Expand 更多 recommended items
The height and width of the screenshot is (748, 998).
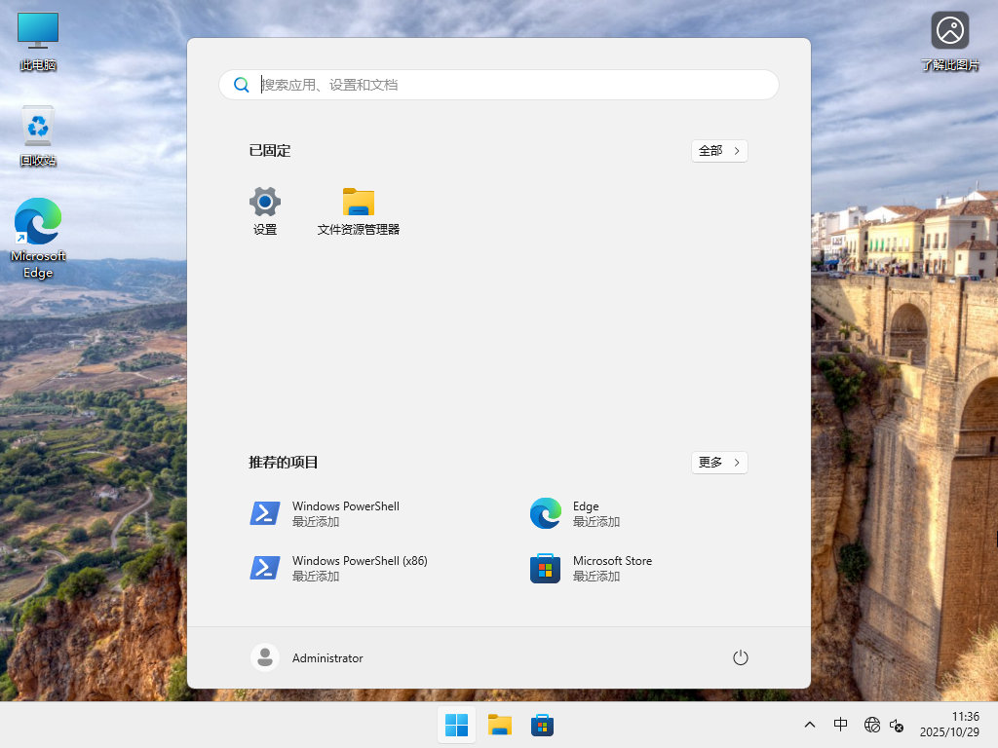tap(719, 463)
